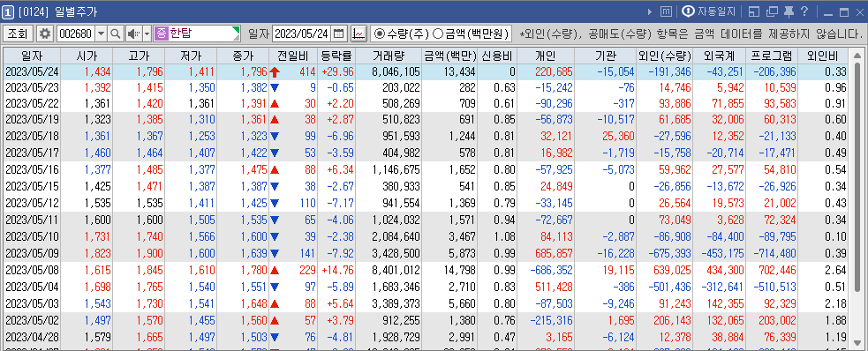868x351 pixels.
Task: Click the stock search magnifier icon
Action: 115,34
